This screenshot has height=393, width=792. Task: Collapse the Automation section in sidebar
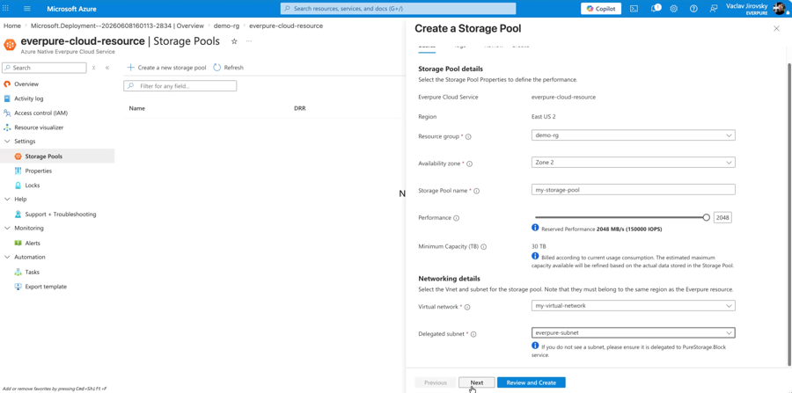click(x=7, y=257)
